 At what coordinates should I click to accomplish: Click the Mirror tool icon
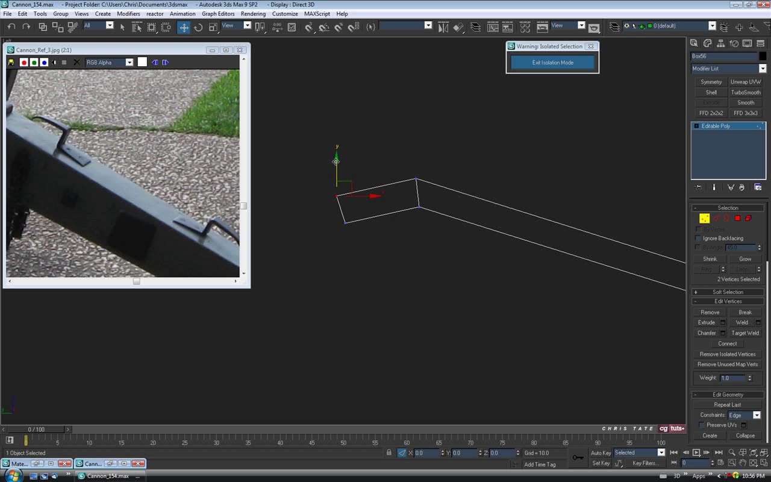point(443,27)
